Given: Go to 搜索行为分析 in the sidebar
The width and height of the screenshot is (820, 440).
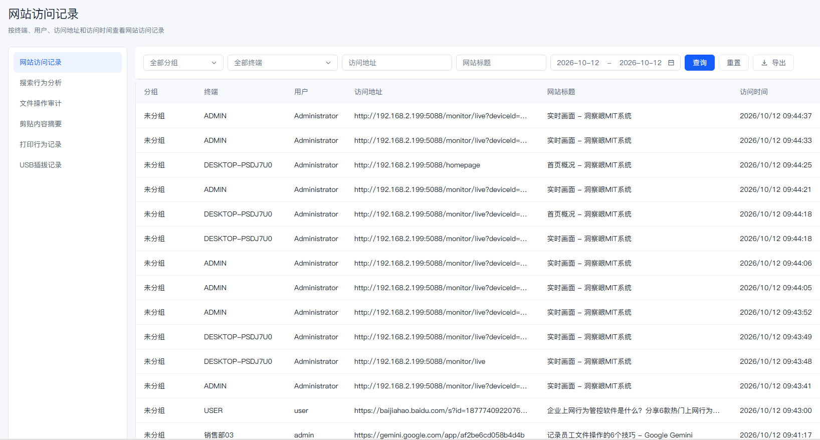Looking at the screenshot, I should click(68, 83).
